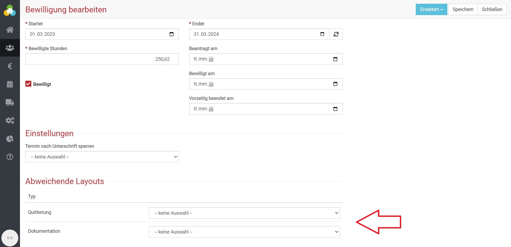
Task: Click the Schließen button
Action: [x=492, y=9]
